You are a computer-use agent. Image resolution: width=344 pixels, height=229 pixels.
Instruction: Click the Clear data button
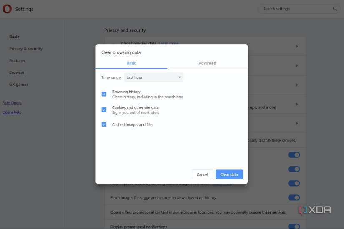[x=229, y=174]
